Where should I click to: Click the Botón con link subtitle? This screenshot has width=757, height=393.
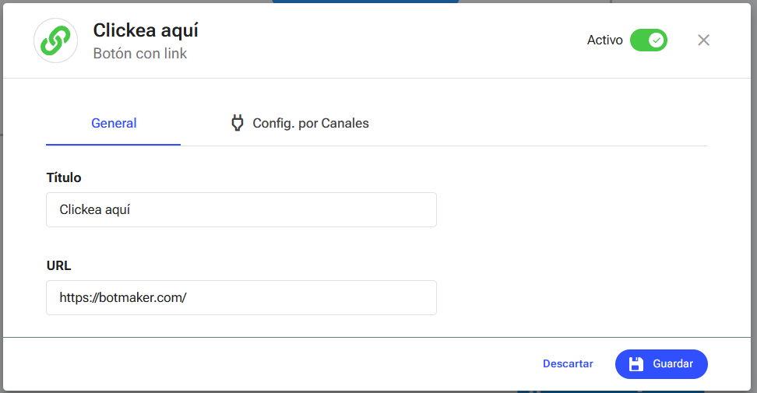pyautogui.click(x=140, y=54)
